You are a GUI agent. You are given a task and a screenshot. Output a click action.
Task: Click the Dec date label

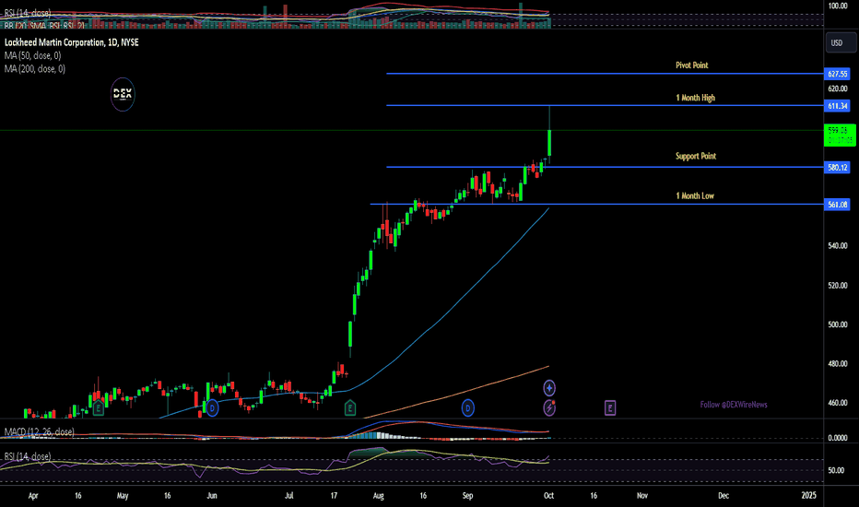[724, 496]
